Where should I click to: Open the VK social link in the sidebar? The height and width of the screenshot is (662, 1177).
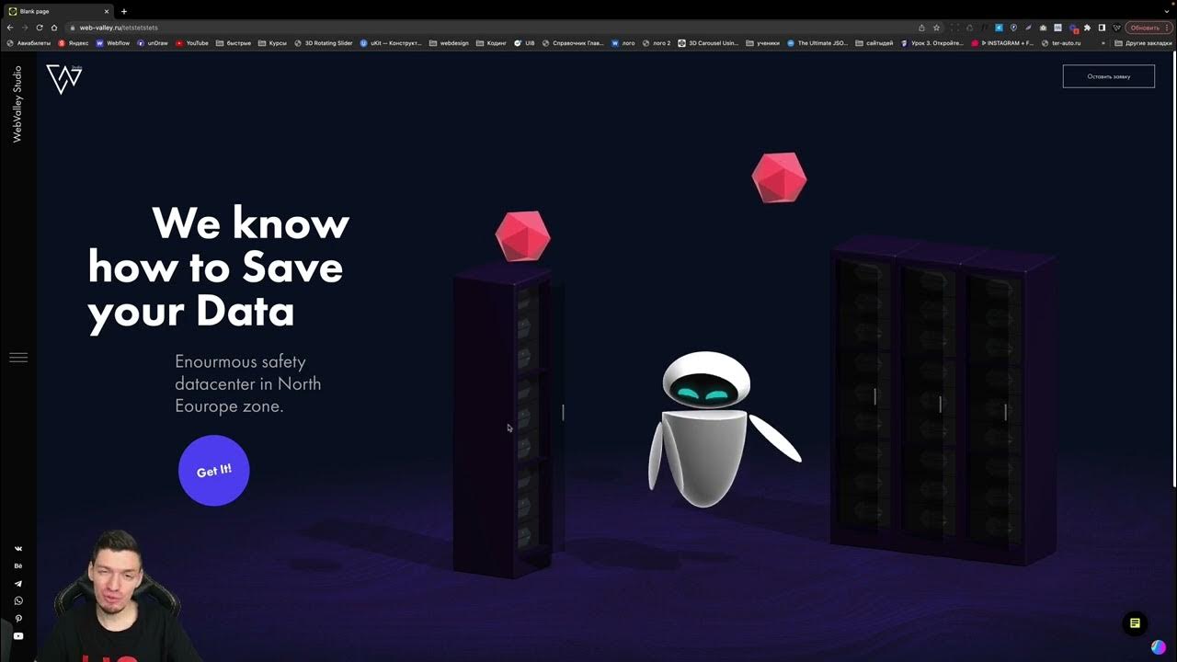pos(18,549)
